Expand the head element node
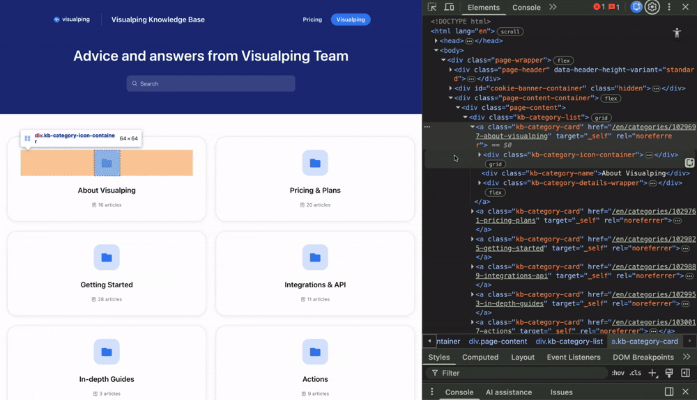The height and width of the screenshot is (400, 697). point(436,41)
